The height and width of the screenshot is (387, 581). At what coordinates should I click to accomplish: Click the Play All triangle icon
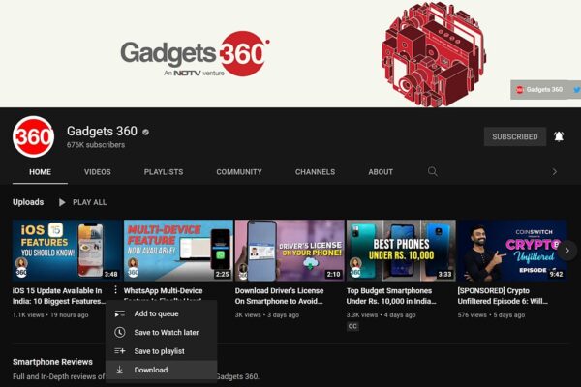click(62, 202)
